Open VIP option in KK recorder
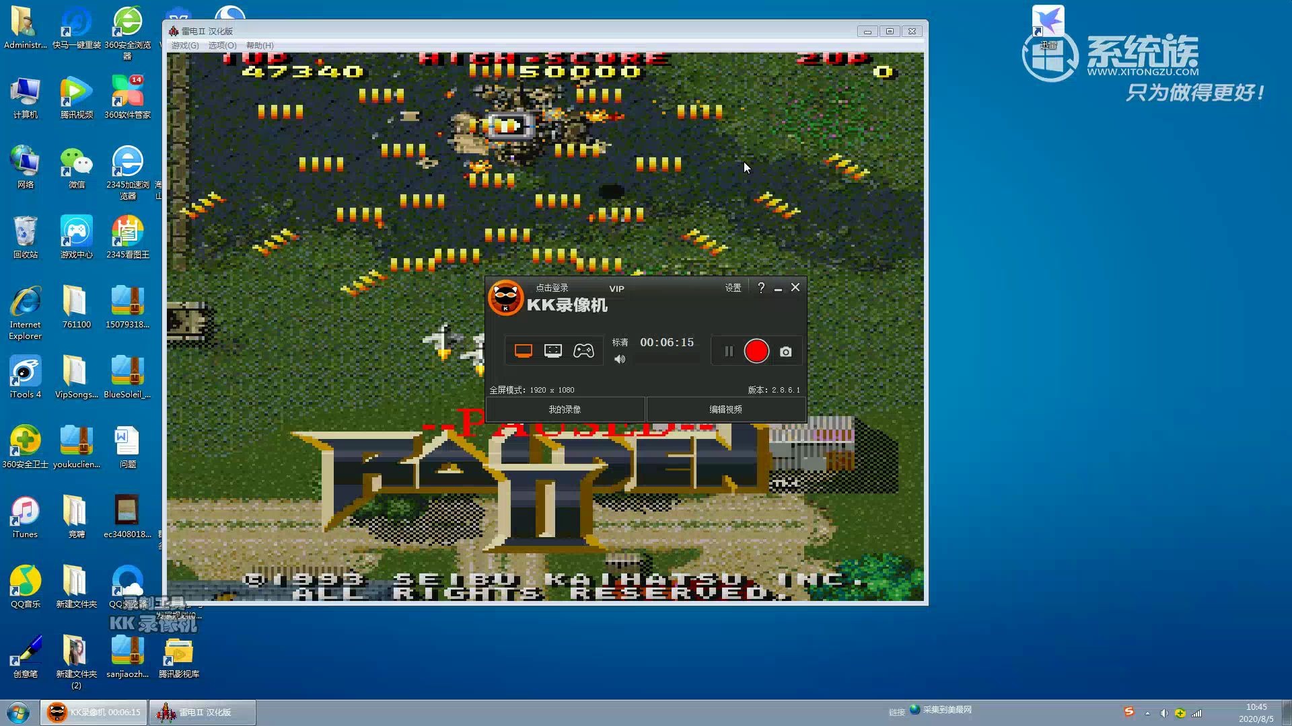Viewport: 1292px width, 726px height. coord(616,289)
